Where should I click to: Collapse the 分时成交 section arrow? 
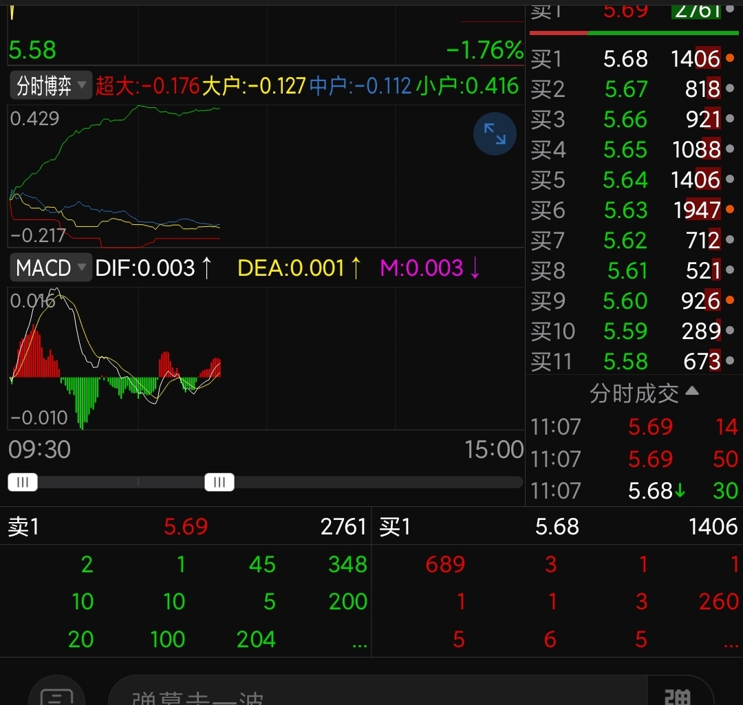pos(692,391)
